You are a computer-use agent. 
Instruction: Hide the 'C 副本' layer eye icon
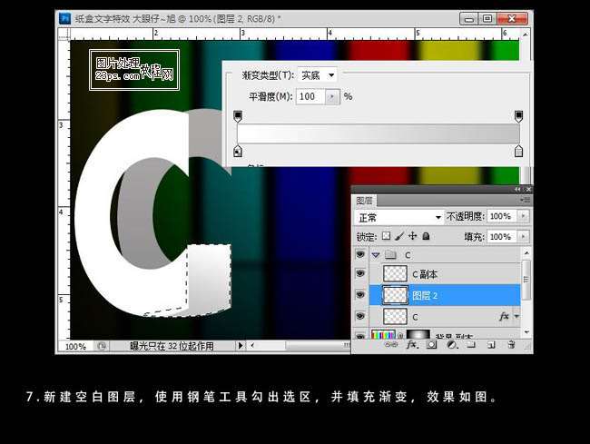click(x=360, y=273)
